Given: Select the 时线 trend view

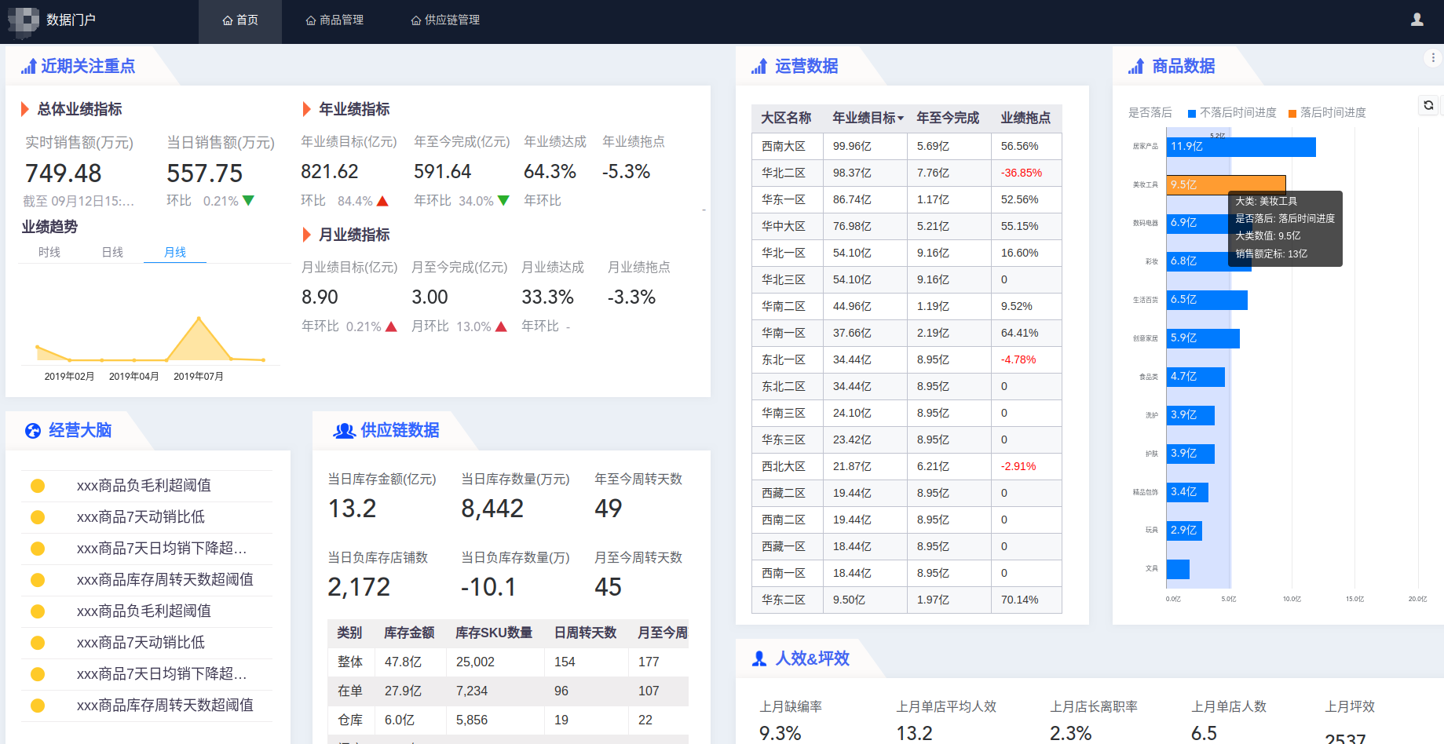Looking at the screenshot, I should [x=49, y=252].
